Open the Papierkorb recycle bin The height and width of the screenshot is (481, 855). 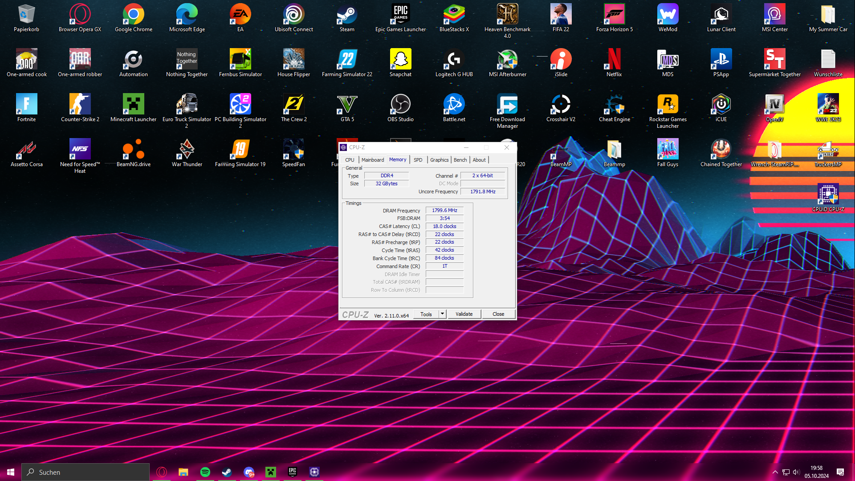point(26,14)
